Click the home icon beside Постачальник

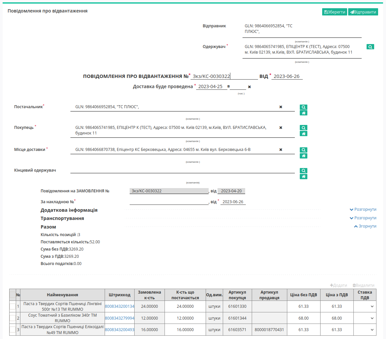pyautogui.click(x=303, y=113)
